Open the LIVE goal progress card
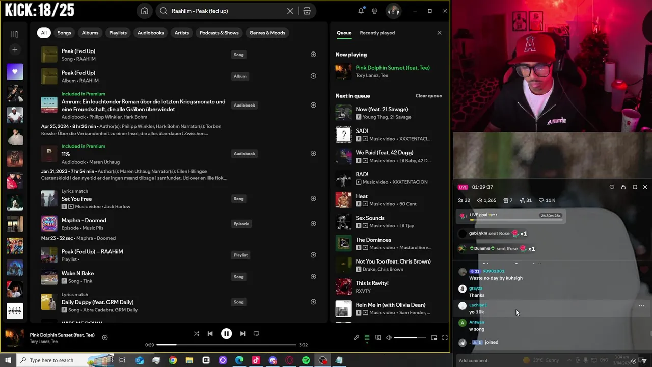 pyautogui.click(x=510, y=216)
